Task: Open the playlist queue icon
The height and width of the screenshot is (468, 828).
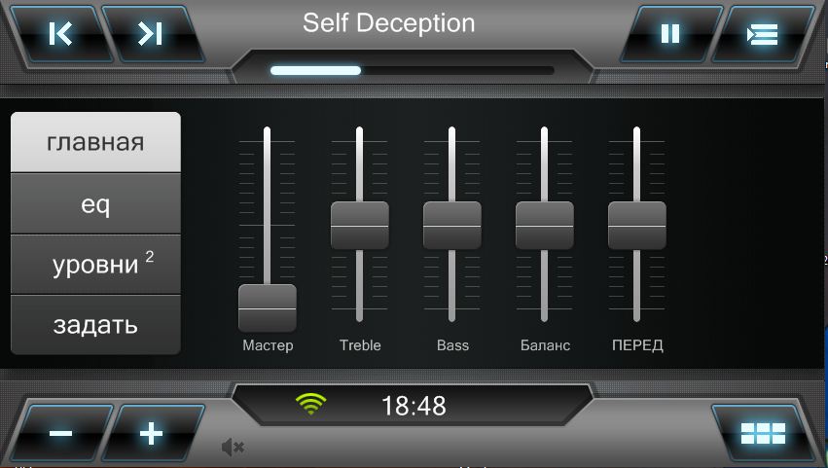Action: (x=762, y=34)
